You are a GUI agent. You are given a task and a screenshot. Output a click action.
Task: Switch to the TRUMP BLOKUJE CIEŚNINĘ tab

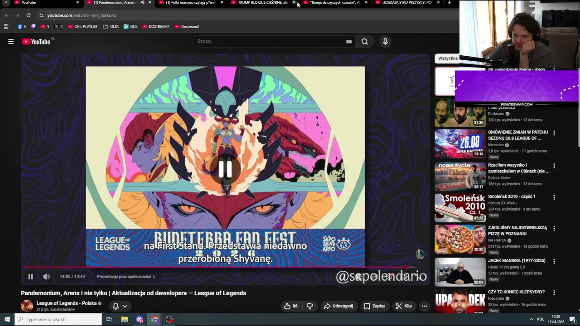coord(263,2)
